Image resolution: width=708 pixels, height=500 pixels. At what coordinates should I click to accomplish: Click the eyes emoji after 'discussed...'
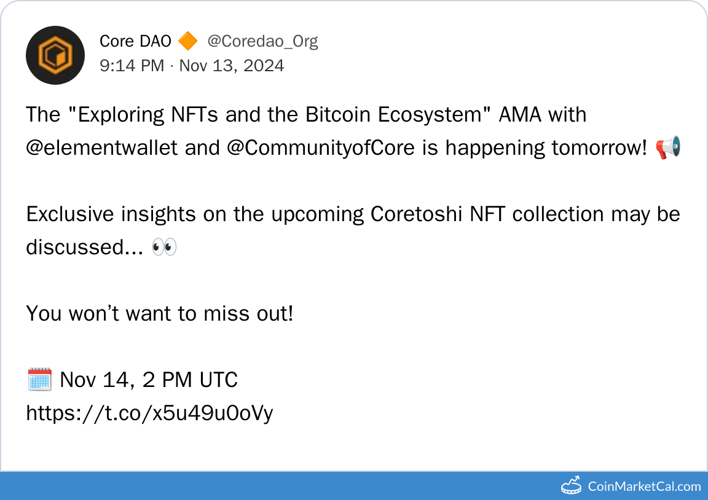164,248
